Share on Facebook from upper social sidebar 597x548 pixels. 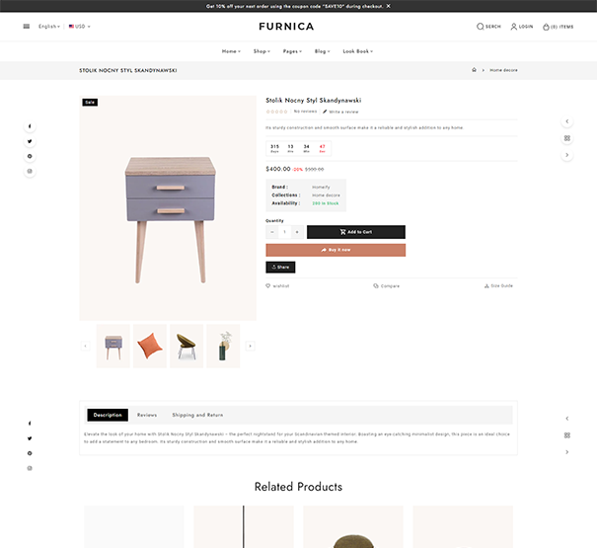coord(30,126)
